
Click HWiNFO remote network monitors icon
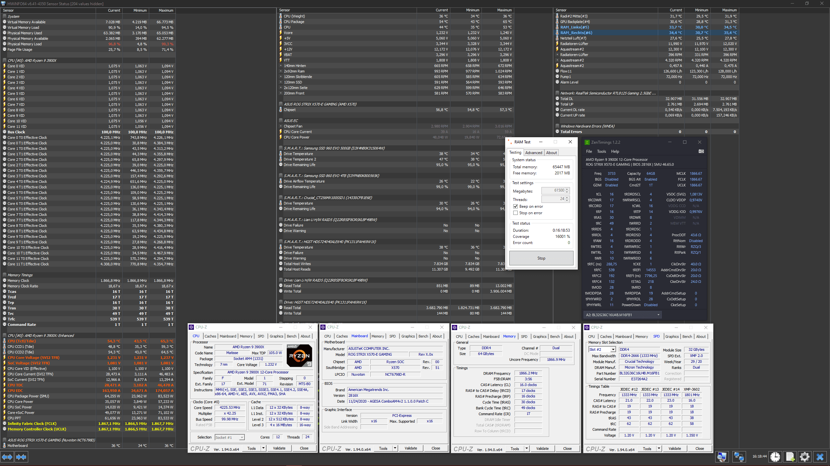[x=739, y=457]
